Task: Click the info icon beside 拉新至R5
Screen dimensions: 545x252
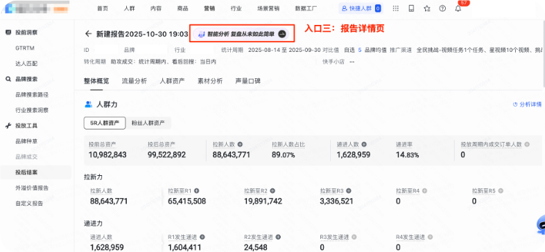Action: [x=501, y=190]
